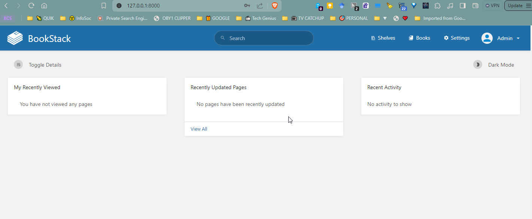The image size is (532, 219).
Task: Go back in browser history
Action: [x=6, y=6]
